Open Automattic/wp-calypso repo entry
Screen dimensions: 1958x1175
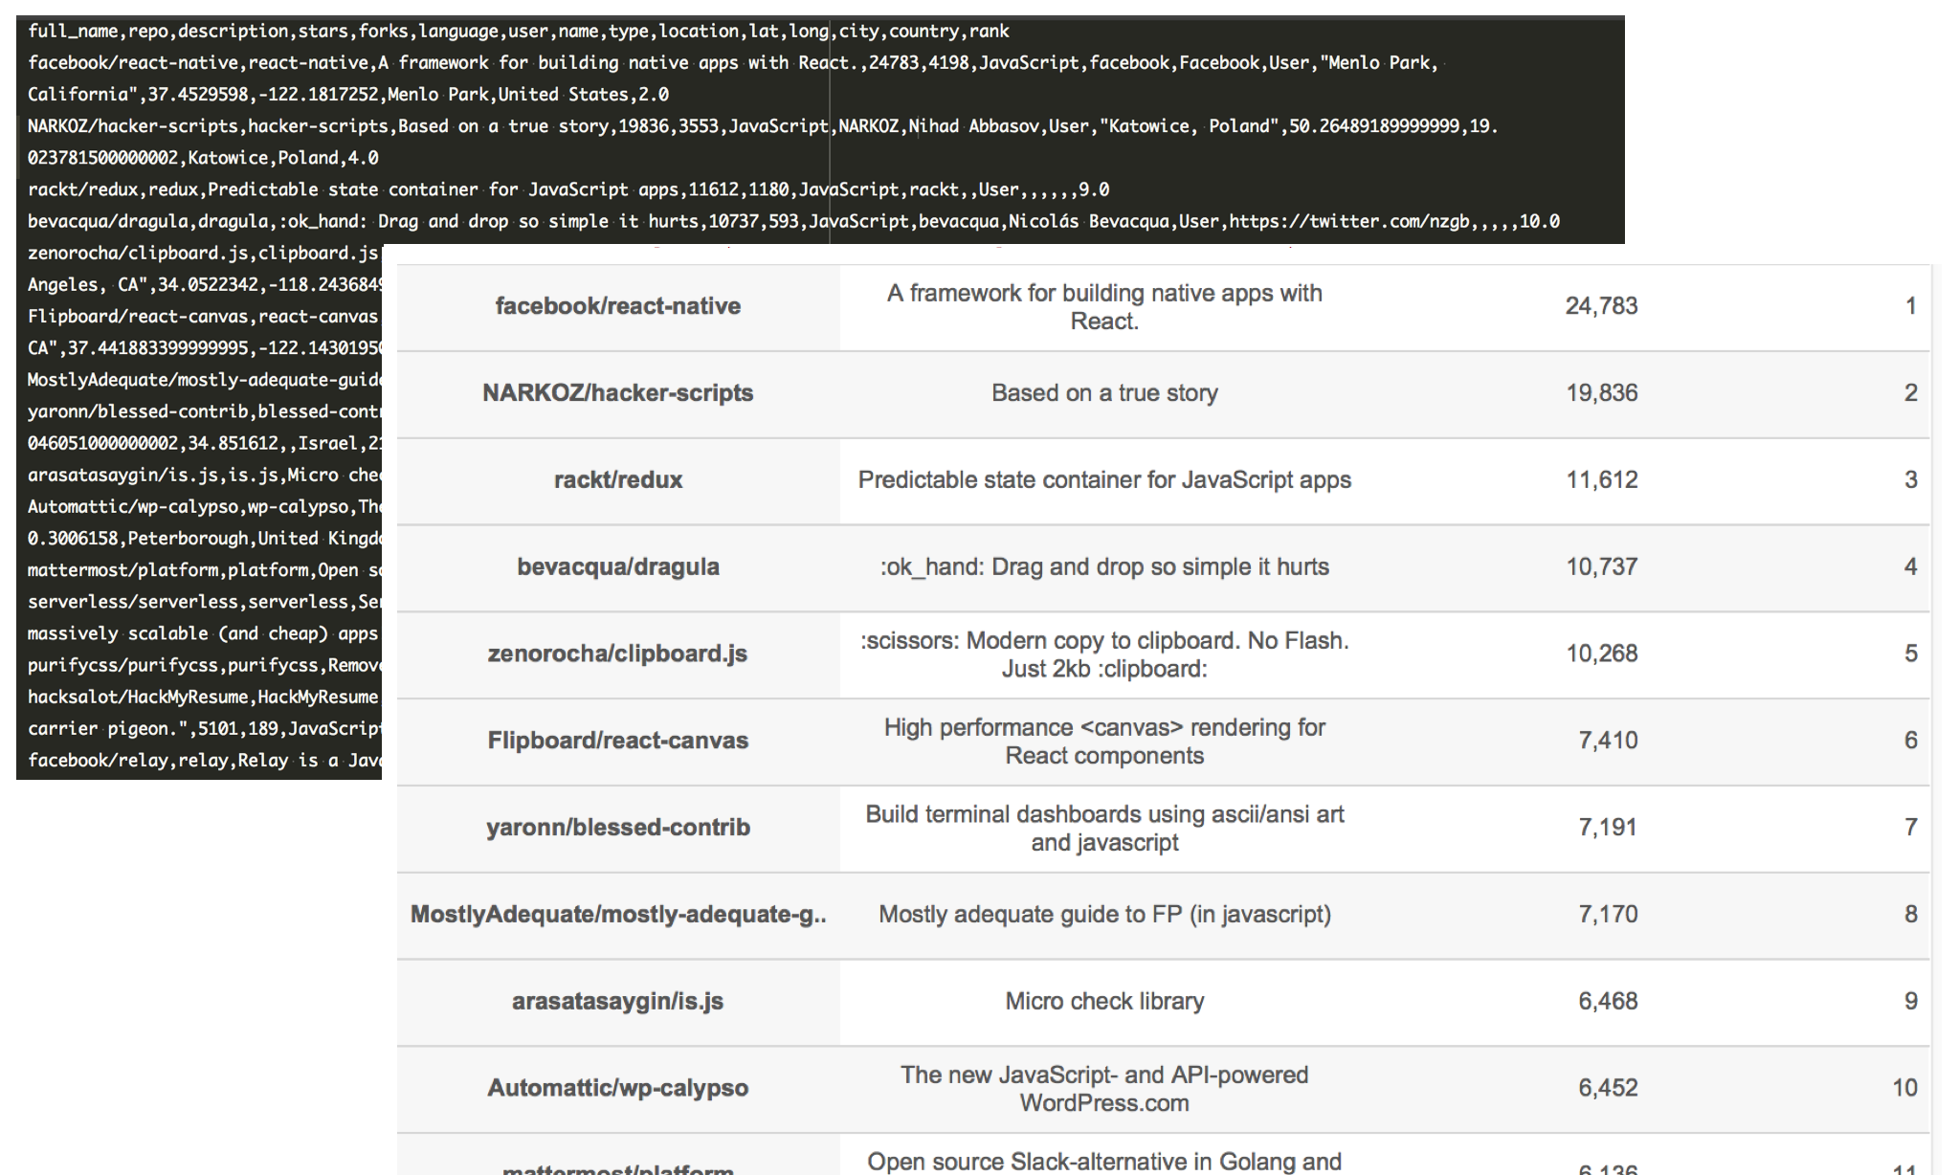click(x=617, y=1089)
